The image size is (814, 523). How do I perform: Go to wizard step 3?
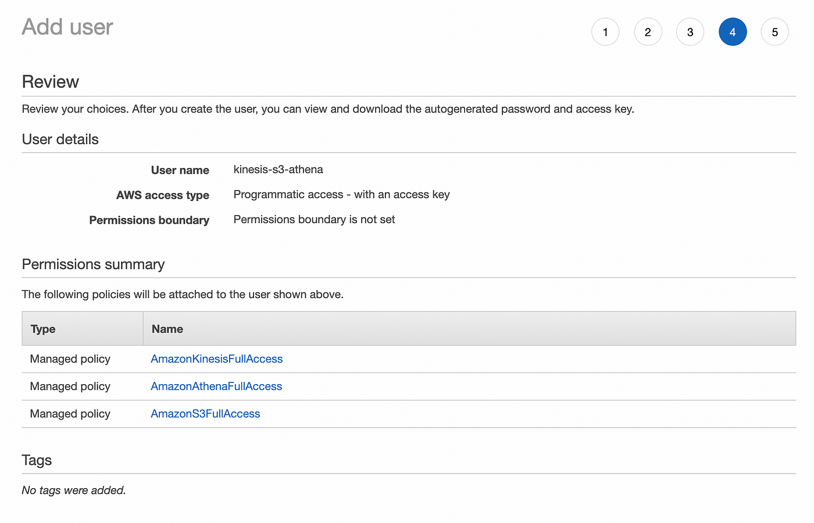click(690, 32)
